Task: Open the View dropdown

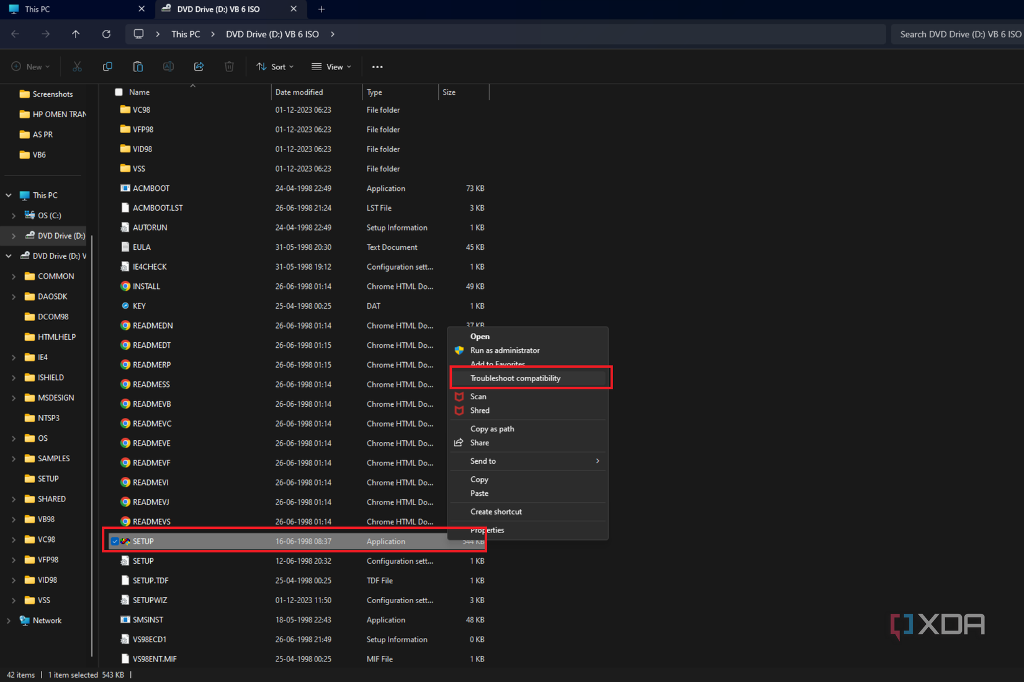Action: click(331, 66)
